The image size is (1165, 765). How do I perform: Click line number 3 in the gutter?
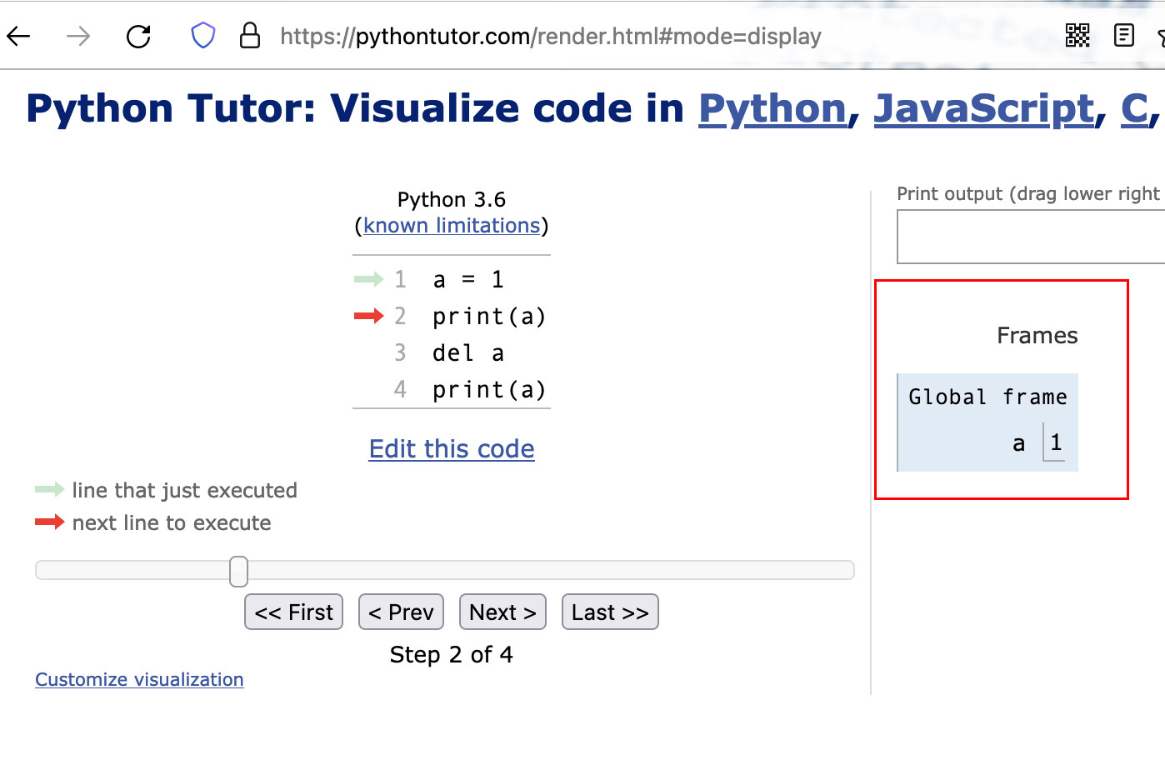(x=400, y=352)
